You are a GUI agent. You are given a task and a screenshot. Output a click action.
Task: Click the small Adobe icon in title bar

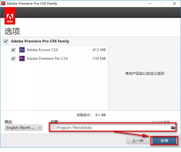[x=3, y=4]
